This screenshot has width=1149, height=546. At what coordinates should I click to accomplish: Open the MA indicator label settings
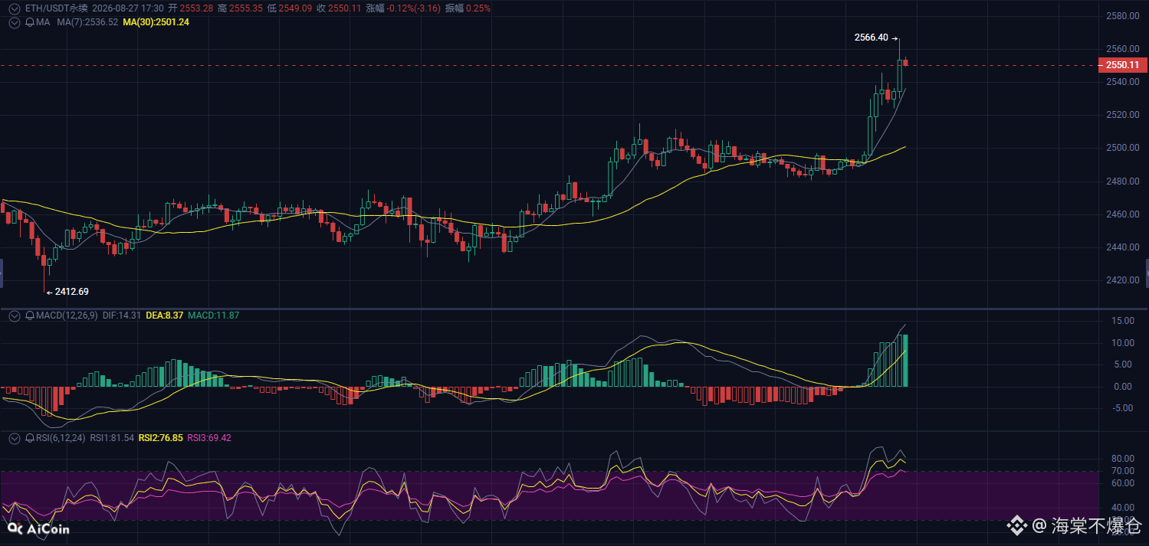click(x=43, y=23)
